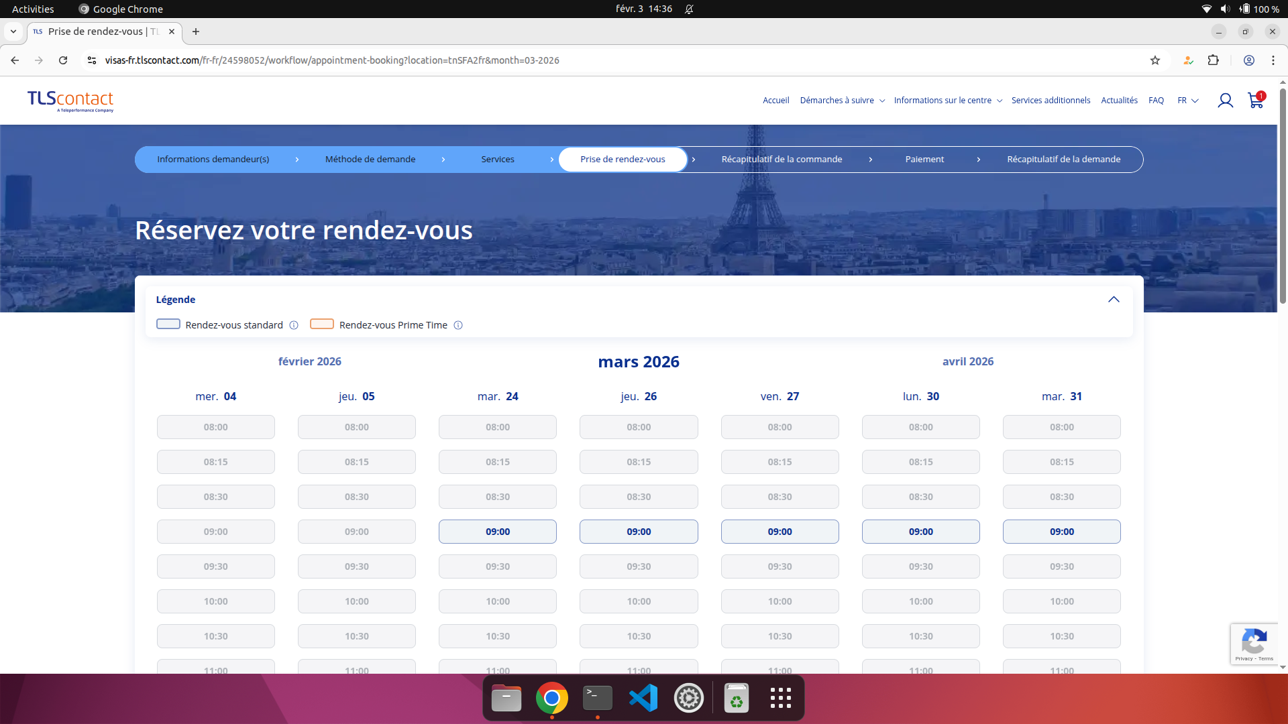Screen dimensions: 1288x724
Task: View shopping cart containing 1 item
Action: coord(1255,101)
